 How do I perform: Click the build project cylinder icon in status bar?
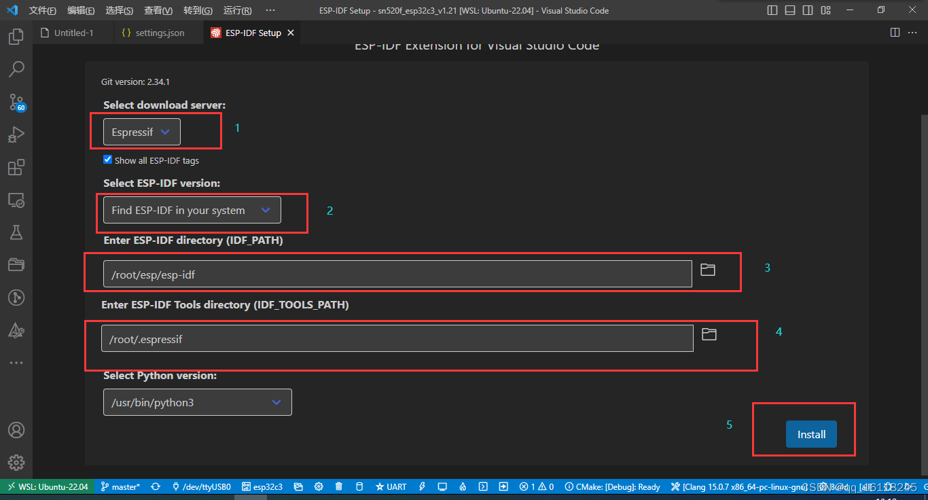pyautogui.click(x=360, y=486)
